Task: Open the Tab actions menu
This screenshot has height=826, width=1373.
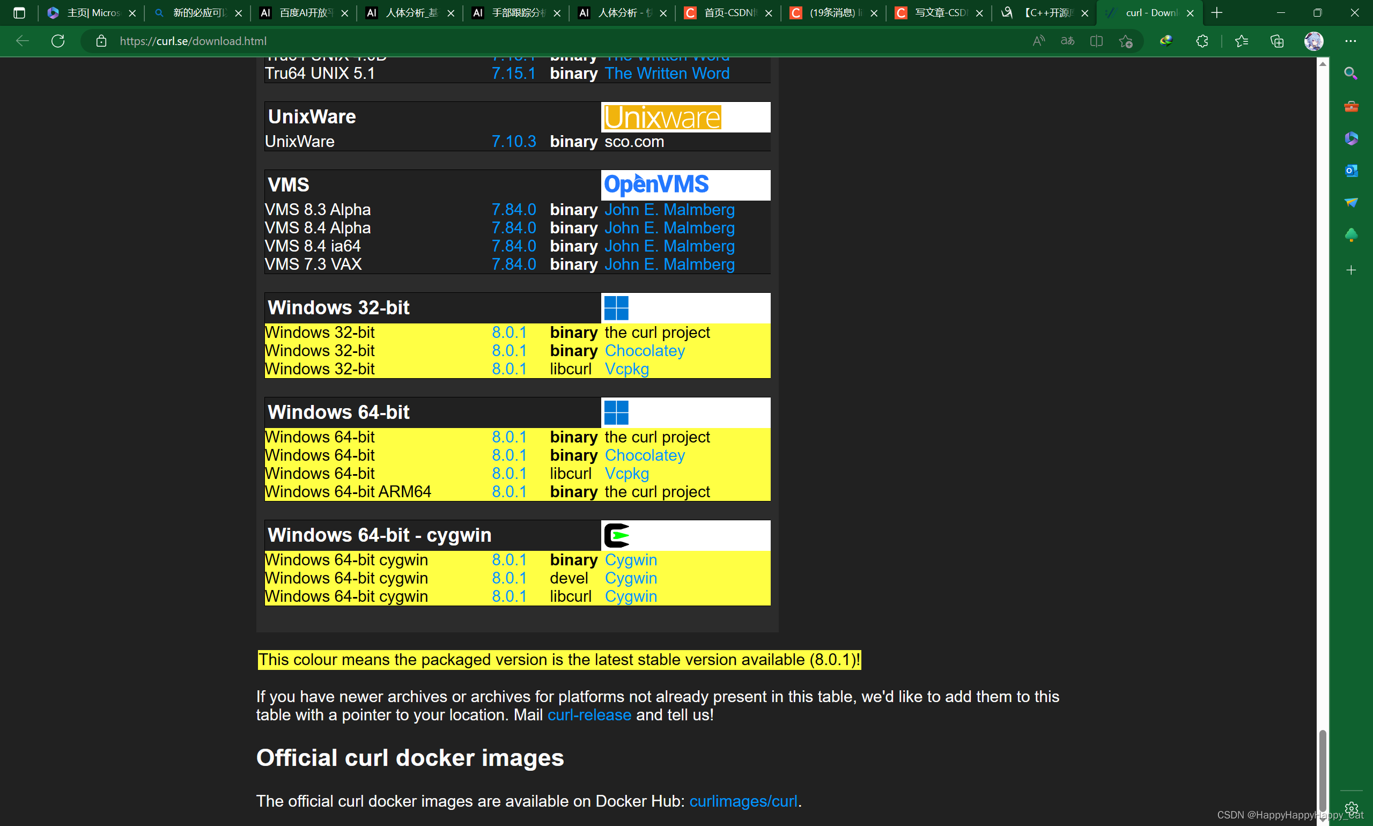Action: coord(19,12)
